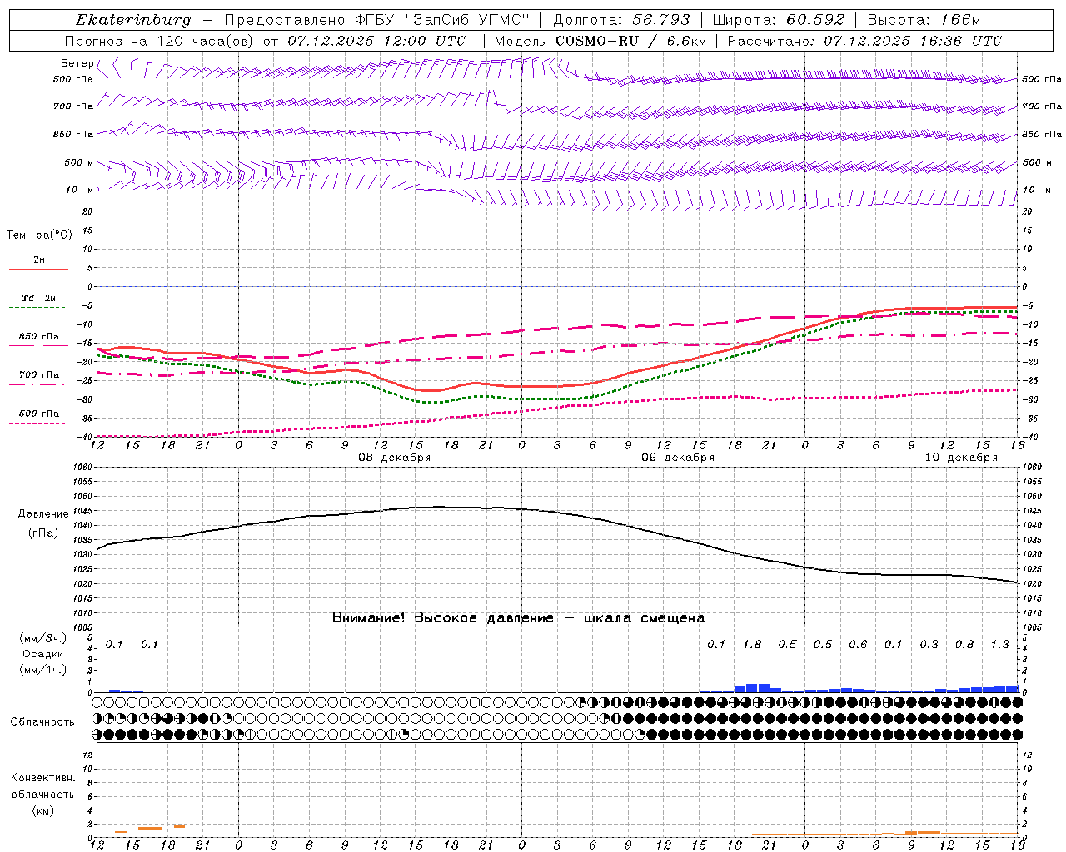
Task: Select the Широта: 60.592 header field
Action: pos(778,20)
